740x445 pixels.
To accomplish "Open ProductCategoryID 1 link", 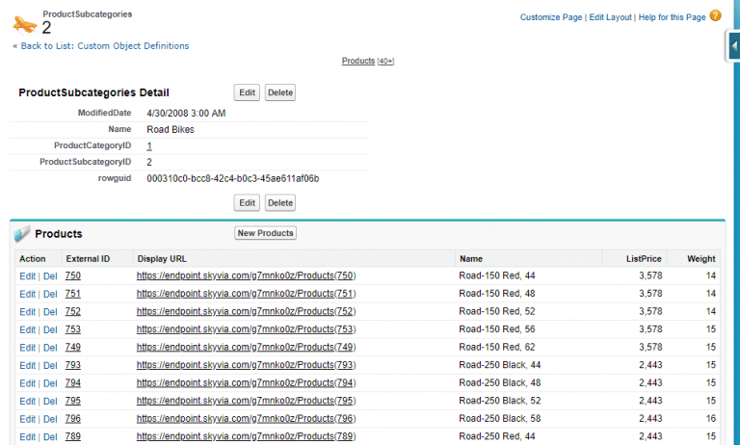I will click(x=149, y=145).
